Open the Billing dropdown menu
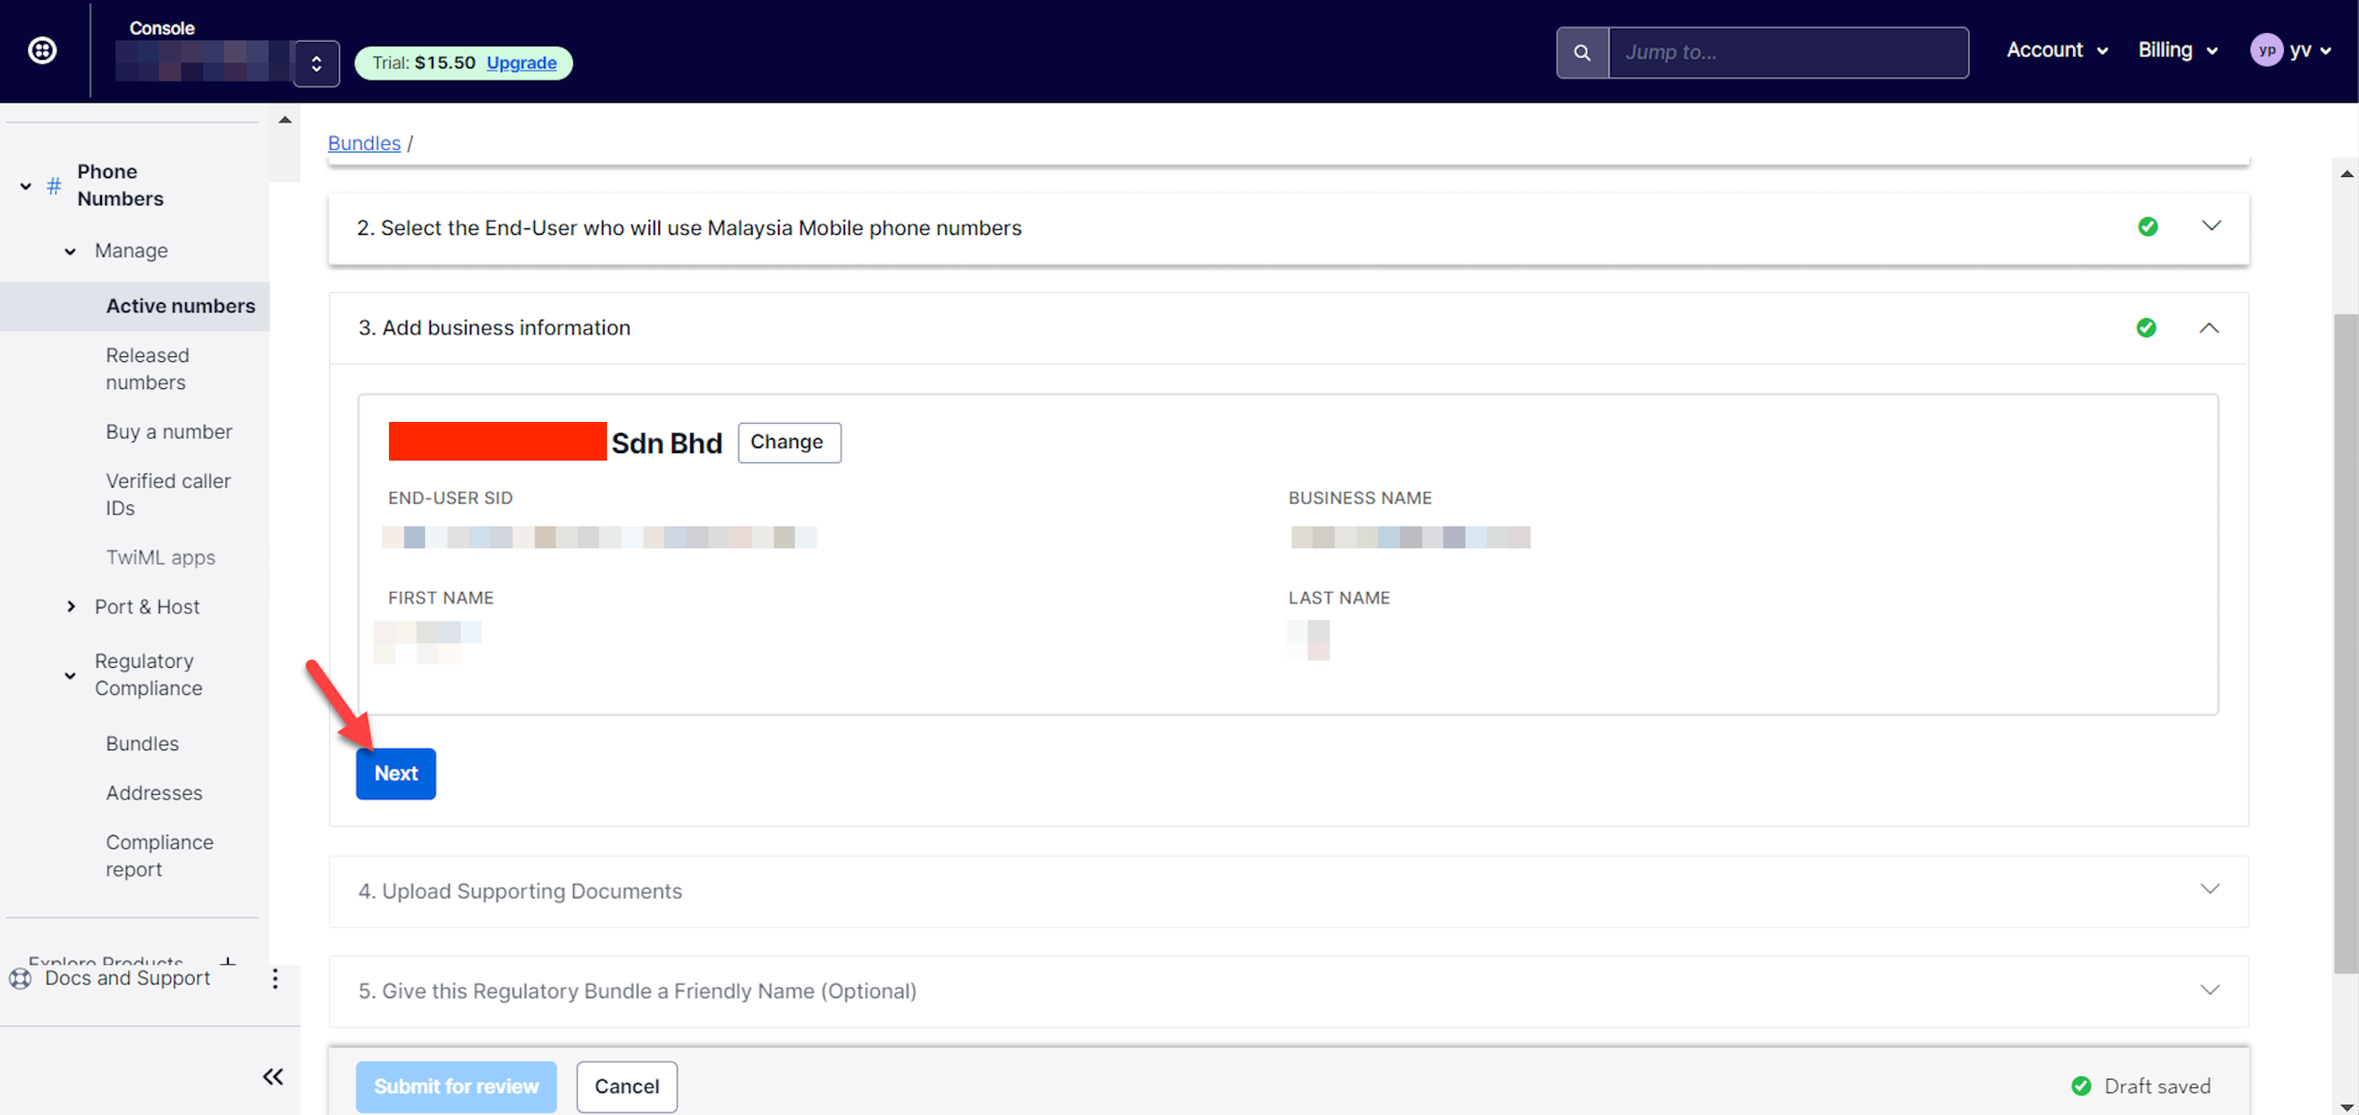Viewport: 2359px width, 1115px height. pyautogui.click(x=2177, y=50)
